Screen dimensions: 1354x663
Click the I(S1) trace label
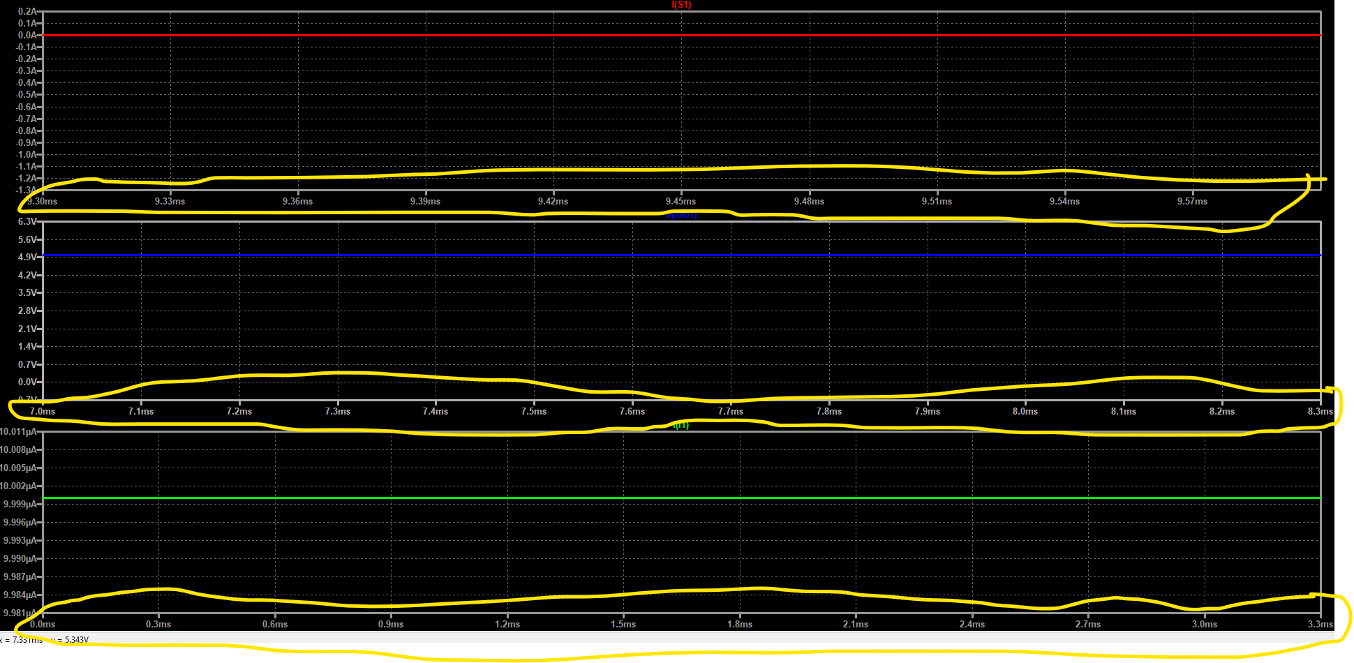[681, 5]
